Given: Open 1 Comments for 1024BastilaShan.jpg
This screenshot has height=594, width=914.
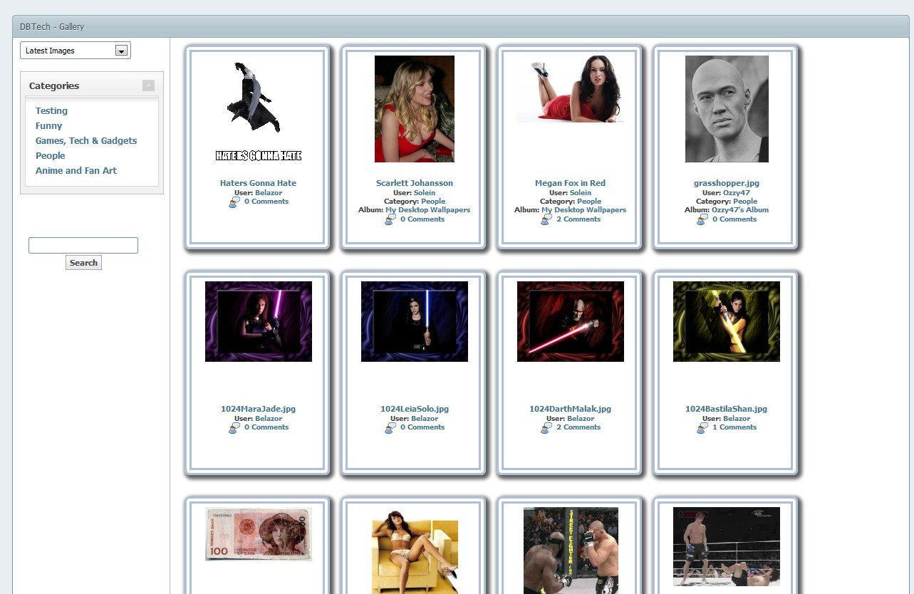Looking at the screenshot, I should coord(734,427).
